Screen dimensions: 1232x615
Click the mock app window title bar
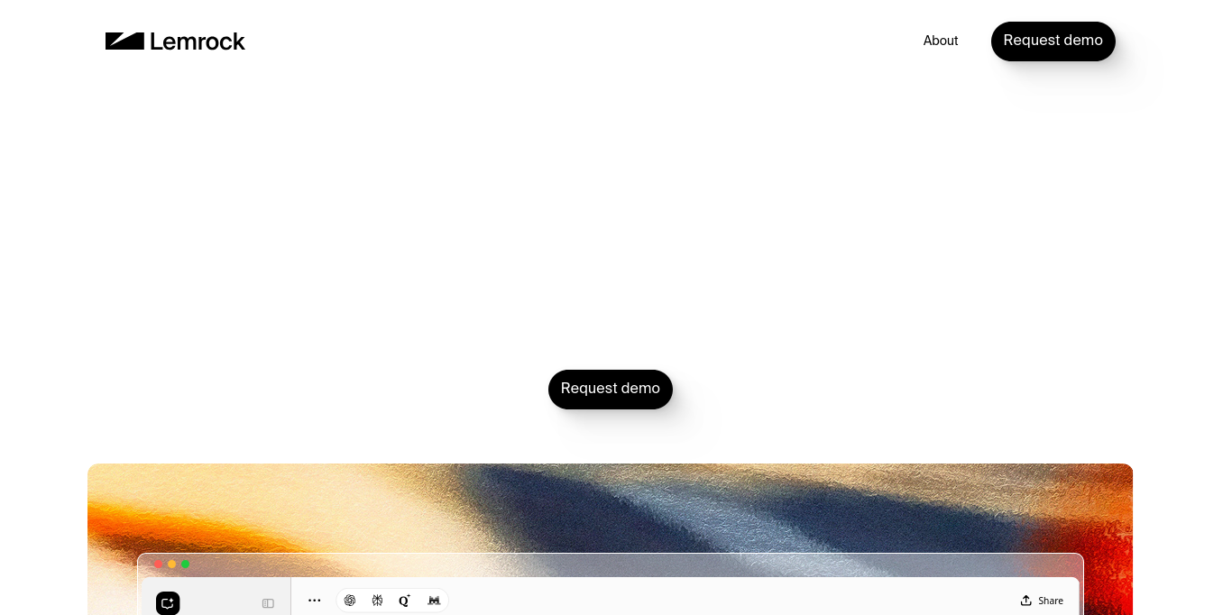611,565
